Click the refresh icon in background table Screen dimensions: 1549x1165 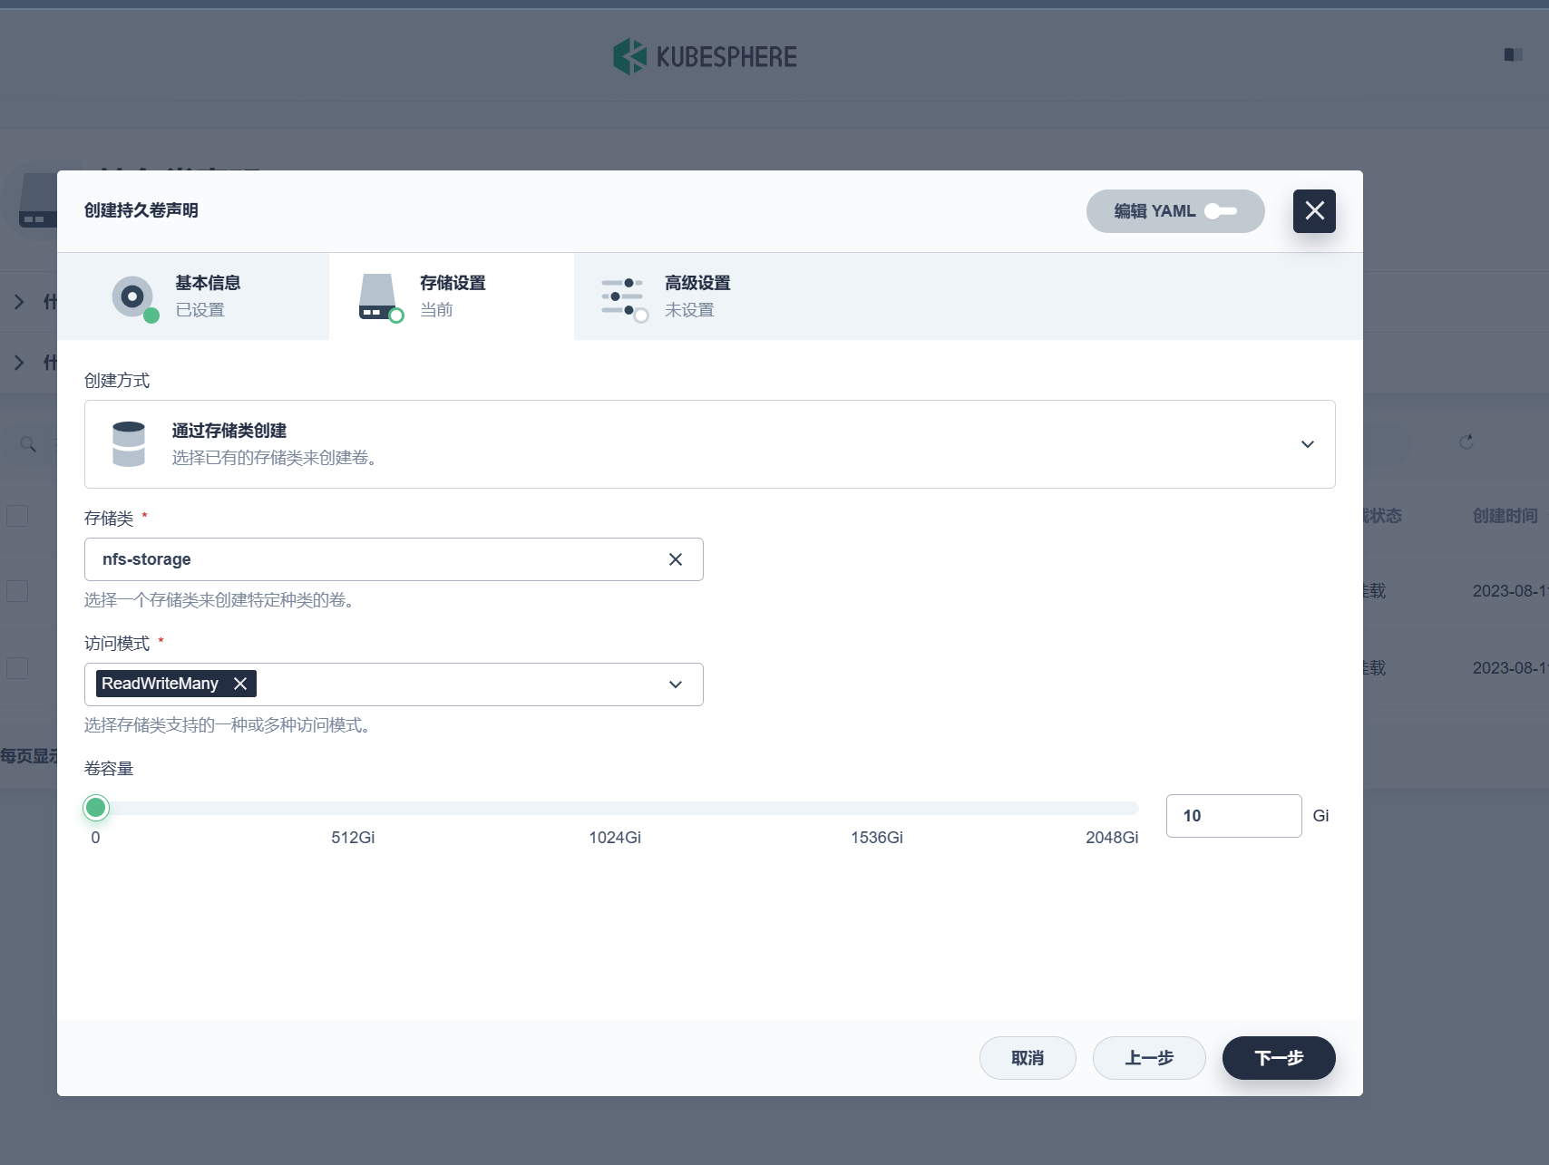pos(1466,442)
